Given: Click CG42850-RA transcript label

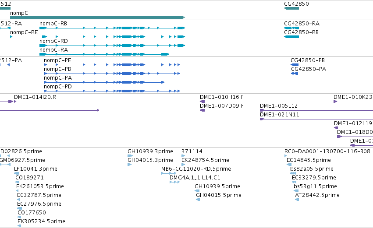Looking at the screenshot, I should [x=302, y=24].
